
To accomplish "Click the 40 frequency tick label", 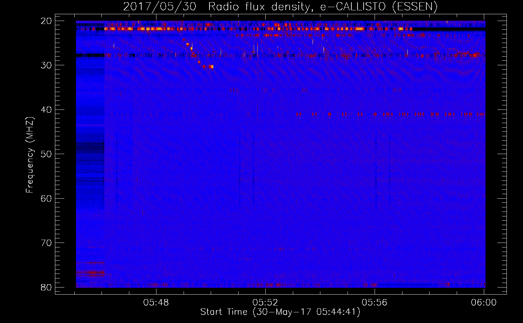I will [x=46, y=110].
